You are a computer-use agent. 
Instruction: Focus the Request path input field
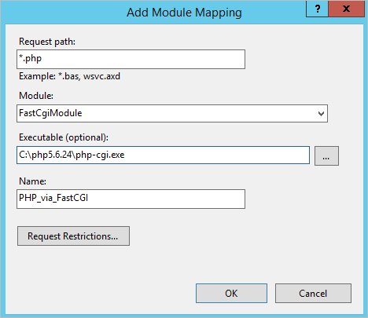131,60
